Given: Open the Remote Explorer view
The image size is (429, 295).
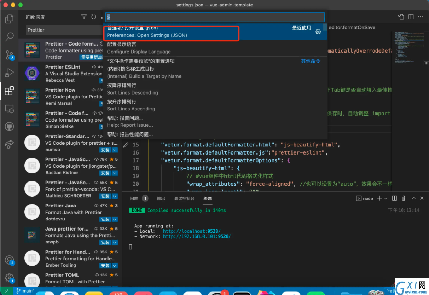Looking at the screenshot, I should point(9,109).
